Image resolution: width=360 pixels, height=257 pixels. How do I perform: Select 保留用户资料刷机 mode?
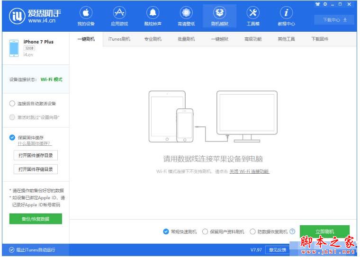[x=205, y=231]
